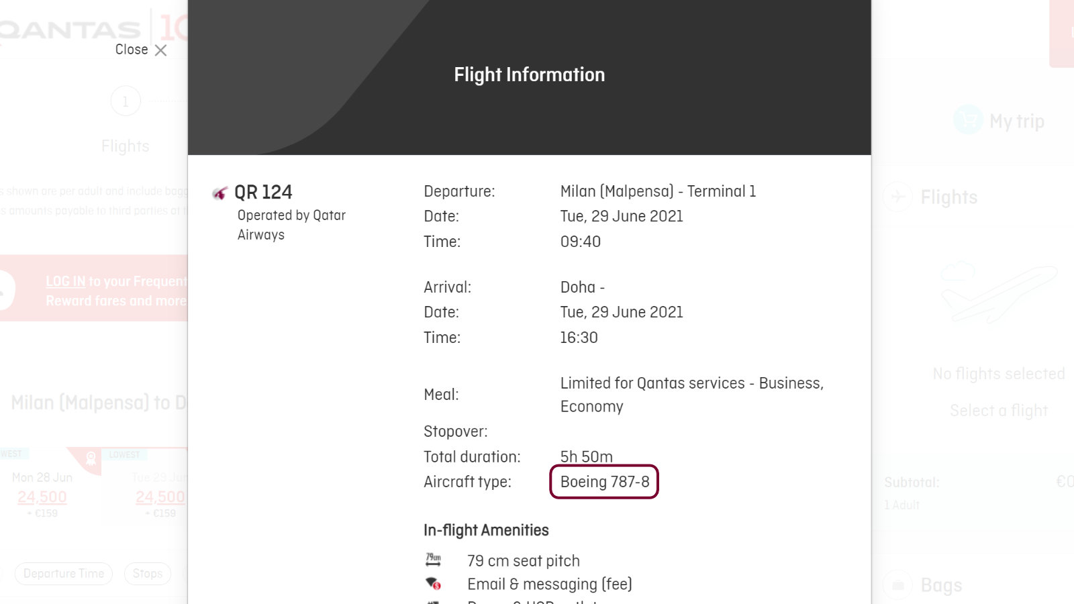
Task: Click the Flights airplane icon in sidebar
Action: [x=897, y=197]
